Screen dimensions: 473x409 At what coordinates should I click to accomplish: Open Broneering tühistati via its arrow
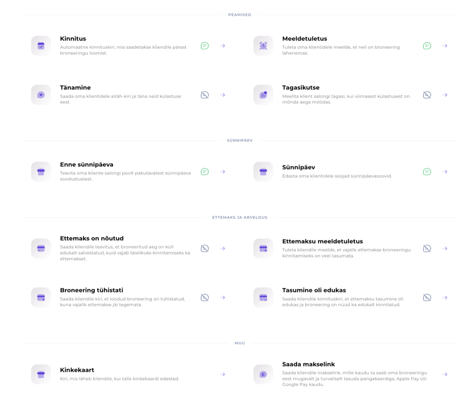click(222, 297)
